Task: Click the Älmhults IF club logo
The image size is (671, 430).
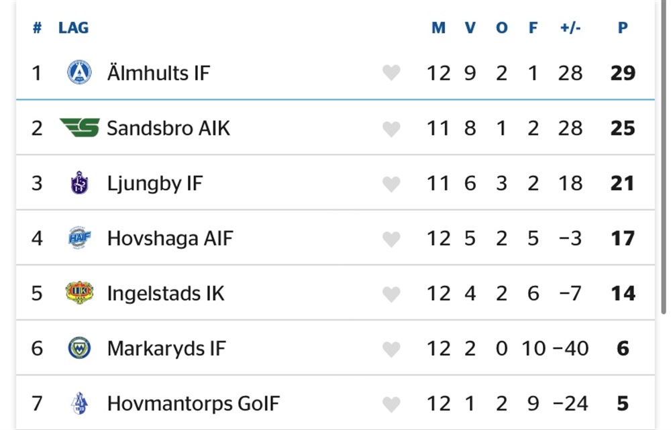Action: (x=80, y=72)
